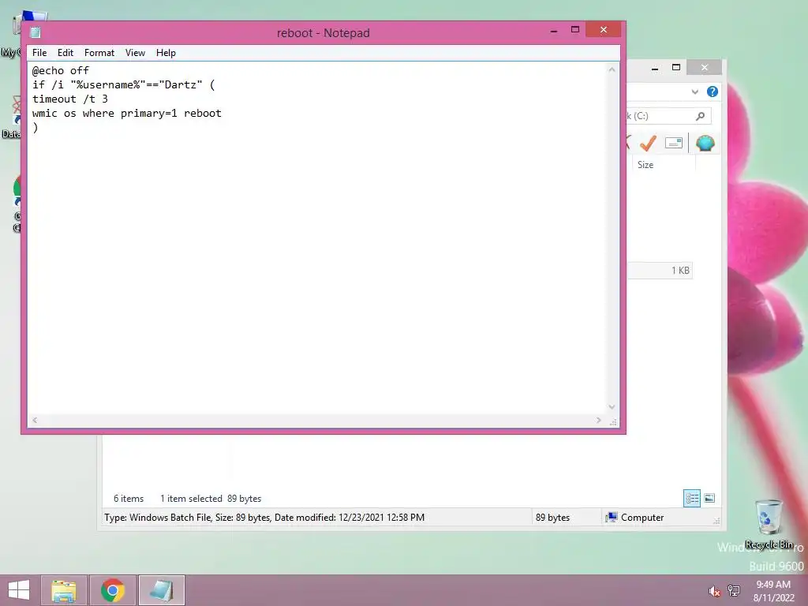
Task: Place cursor on the "@echo off" line
Action: tap(61, 70)
